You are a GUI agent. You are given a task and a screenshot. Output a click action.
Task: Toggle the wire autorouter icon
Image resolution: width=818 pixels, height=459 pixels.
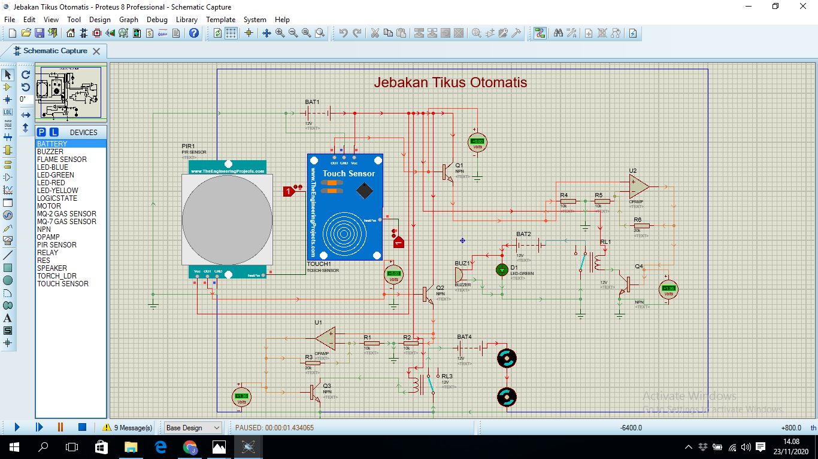(541, 33)
